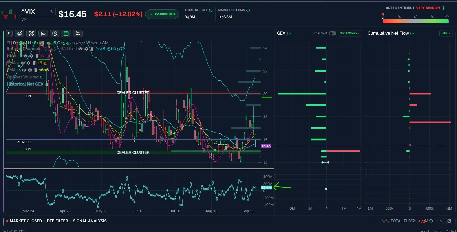This screenshot has height=232, width=457.
Task: Open the About link
Action: [425, 231]
